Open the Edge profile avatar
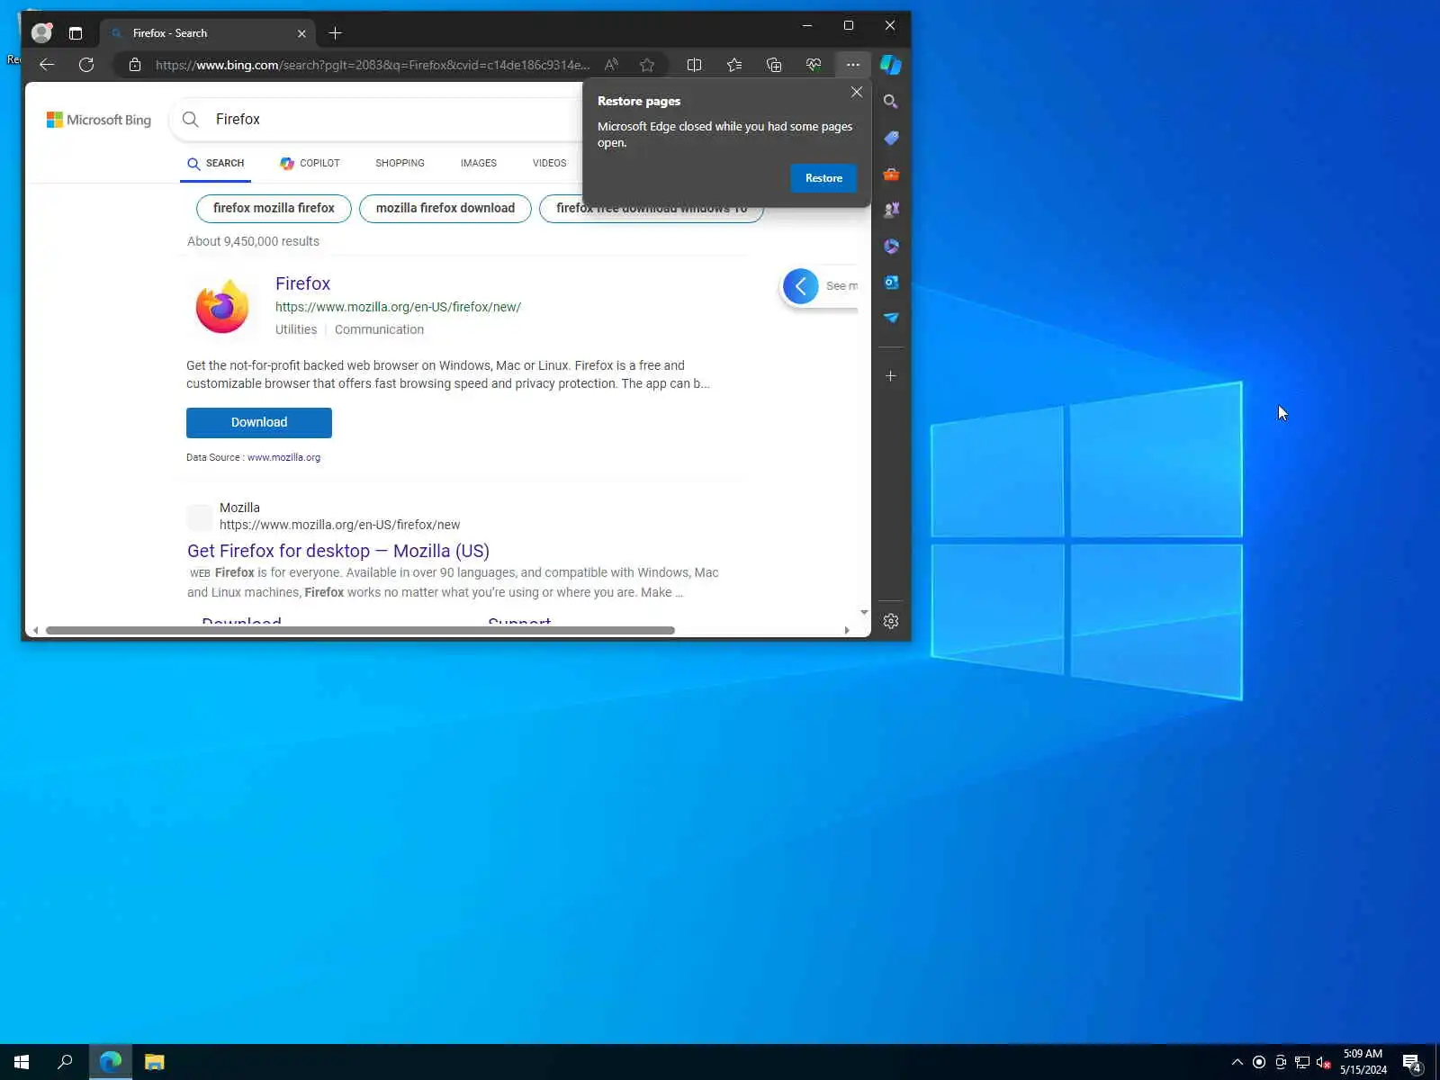Viewport: 1440px width, 1080px height. pos(41,33)
